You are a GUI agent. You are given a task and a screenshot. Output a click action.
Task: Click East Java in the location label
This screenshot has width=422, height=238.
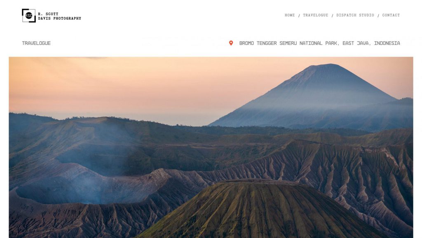356,43
